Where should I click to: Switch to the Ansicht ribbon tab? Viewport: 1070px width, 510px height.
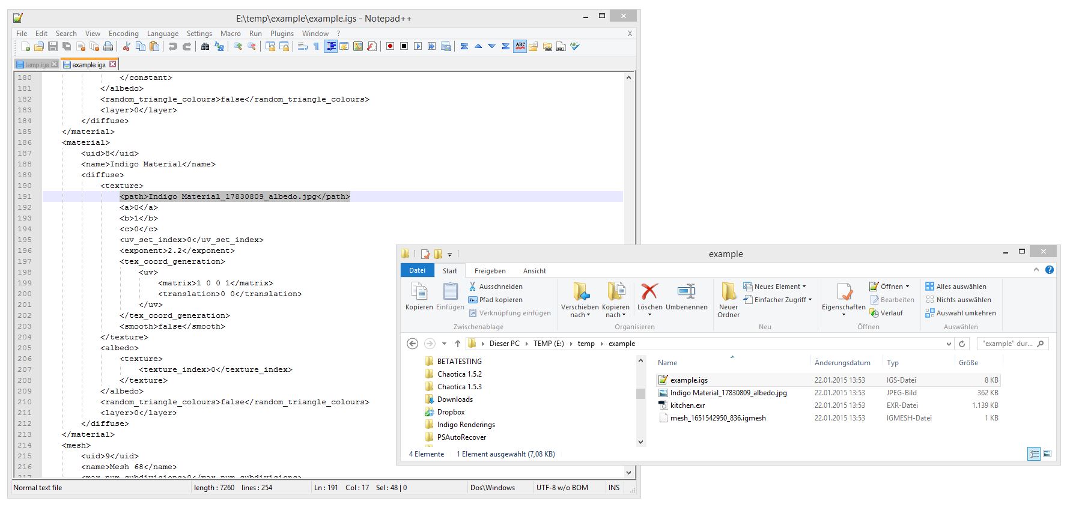click(534, 271)
